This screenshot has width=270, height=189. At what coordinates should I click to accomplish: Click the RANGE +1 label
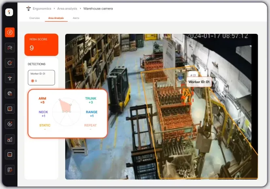[x=91, y=114]
